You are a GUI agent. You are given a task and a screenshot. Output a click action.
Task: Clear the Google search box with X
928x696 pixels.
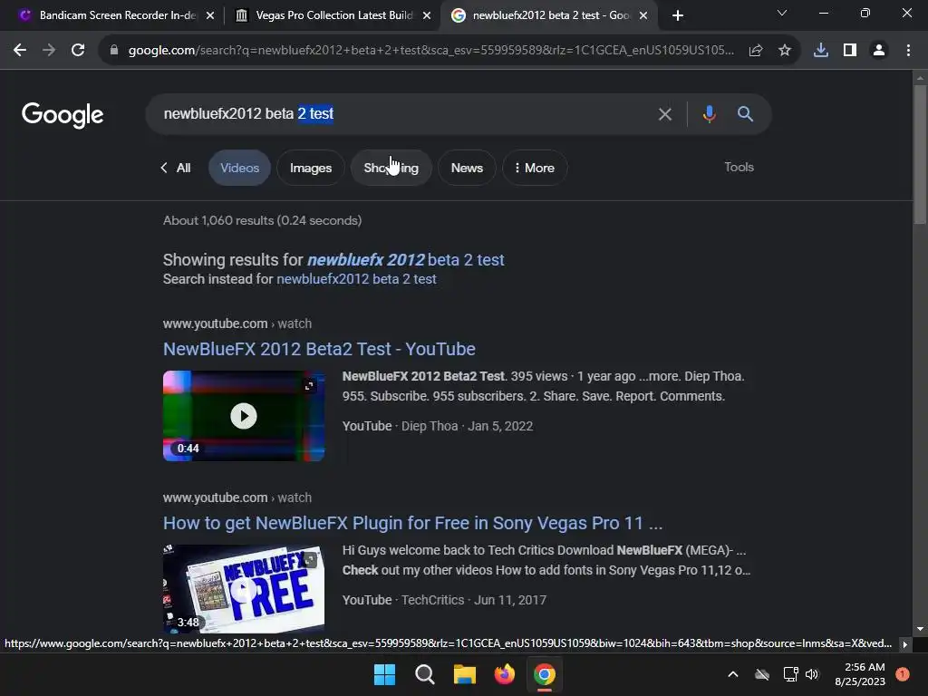665,114
